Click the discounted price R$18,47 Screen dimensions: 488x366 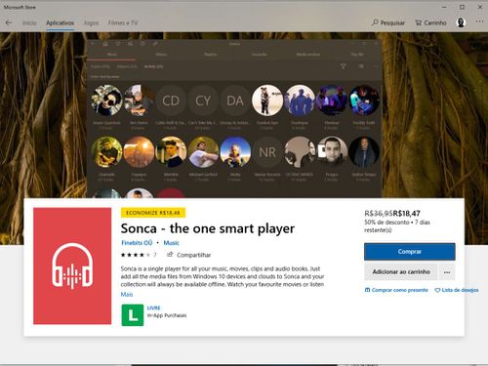[407, 214]
